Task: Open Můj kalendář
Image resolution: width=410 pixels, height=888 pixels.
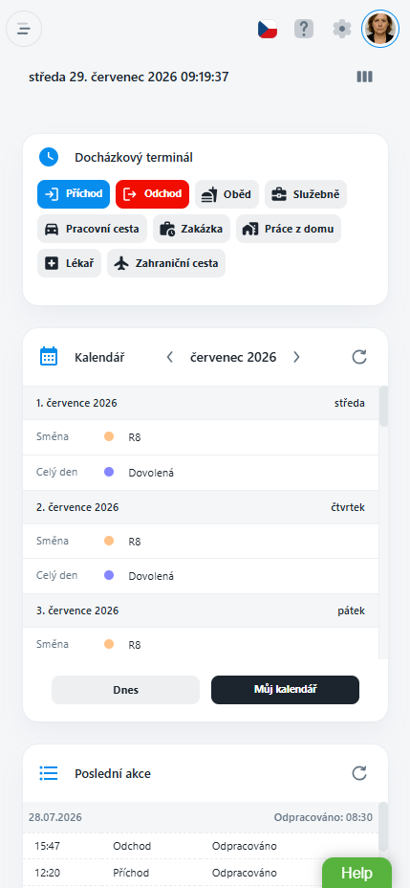Action: point(285,690)
